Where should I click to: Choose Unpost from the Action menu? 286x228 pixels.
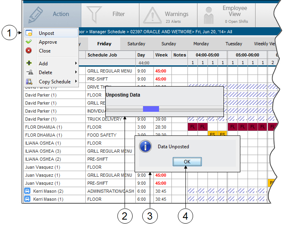51,33
